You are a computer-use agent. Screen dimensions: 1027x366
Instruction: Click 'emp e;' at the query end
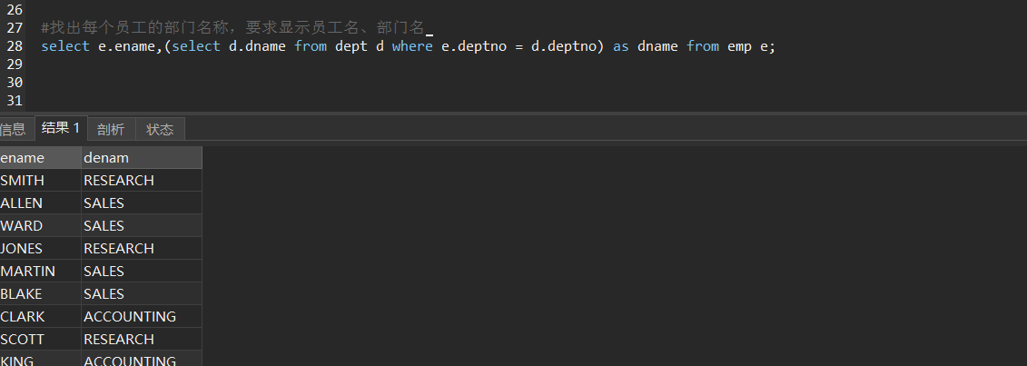[x=751, y=46]
